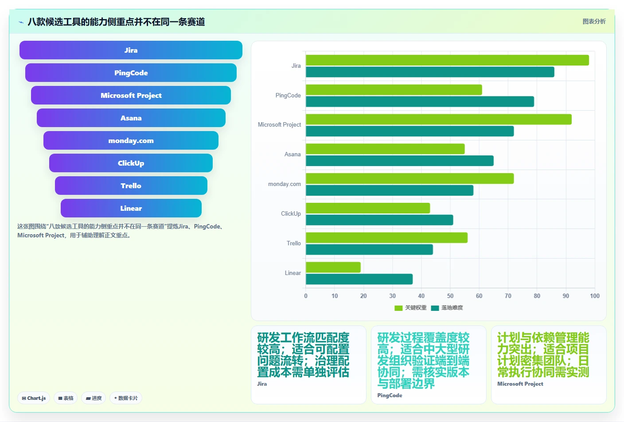Click the 进度 tag chip
Screen dimensions: 624x422
point(94,398)
